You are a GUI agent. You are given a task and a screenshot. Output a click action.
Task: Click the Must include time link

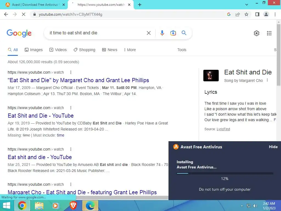point(60,135)
